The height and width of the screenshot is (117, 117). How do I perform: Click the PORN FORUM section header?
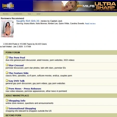(x=60, y=53)
